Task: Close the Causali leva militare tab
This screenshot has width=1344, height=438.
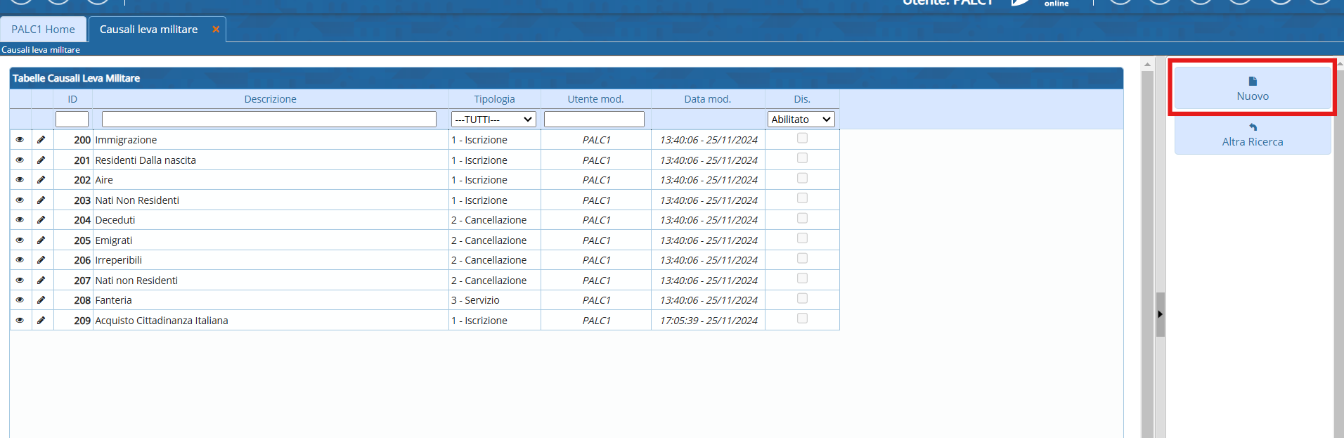Action: (216, 30)
